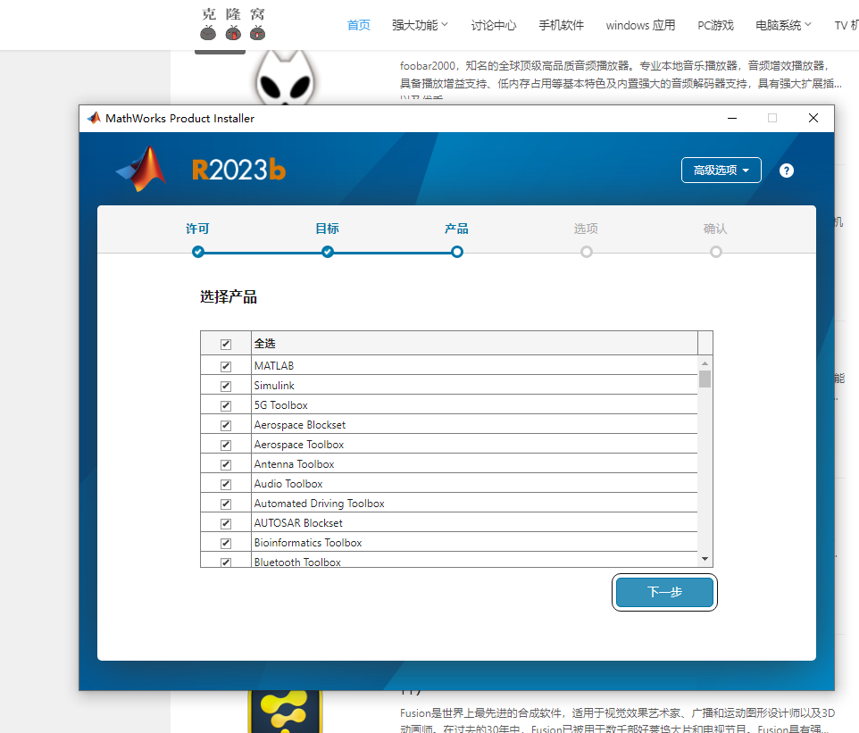The width and height of the screenshot is (859, 733).
Task: Select the Automated Driving Toolbox row text
Action: point(319,504)
